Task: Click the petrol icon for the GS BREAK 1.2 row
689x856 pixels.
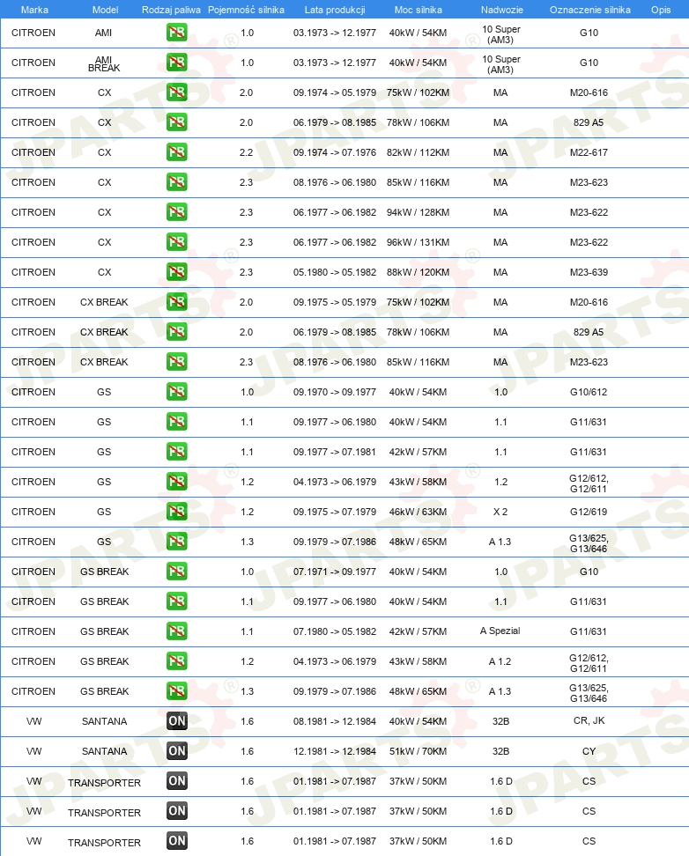Action: click(x=176, y=661)
